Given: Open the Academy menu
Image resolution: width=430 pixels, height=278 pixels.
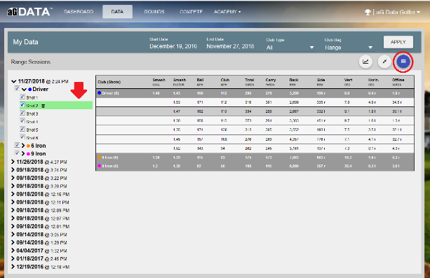Looking at the screenshot, I should pyautogui.click(x=227, y=12).
